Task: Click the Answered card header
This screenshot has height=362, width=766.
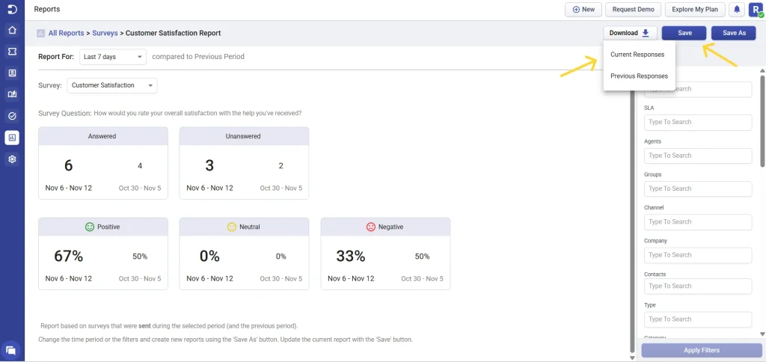Action: point(103,136)
